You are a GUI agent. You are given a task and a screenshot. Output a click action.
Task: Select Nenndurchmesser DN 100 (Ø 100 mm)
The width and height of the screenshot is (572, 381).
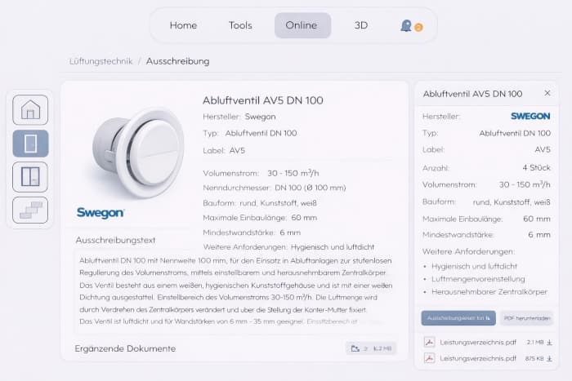click(310, 188)
